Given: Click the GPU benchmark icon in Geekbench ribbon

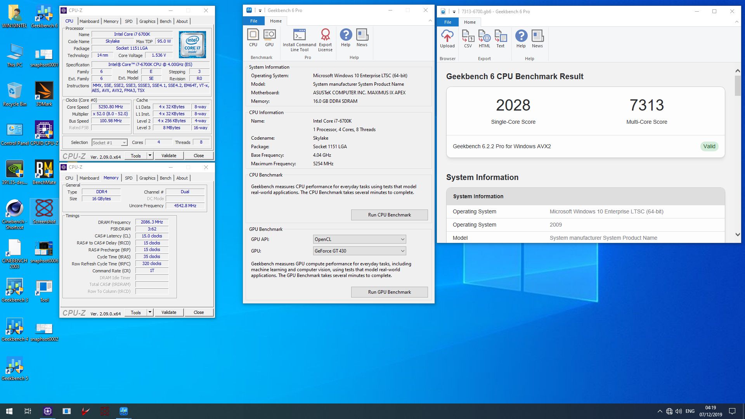Looking at the screenshot, I should [269, 38].
